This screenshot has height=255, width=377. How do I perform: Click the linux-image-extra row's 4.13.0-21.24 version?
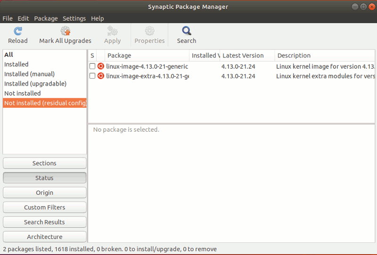[238, 76]
